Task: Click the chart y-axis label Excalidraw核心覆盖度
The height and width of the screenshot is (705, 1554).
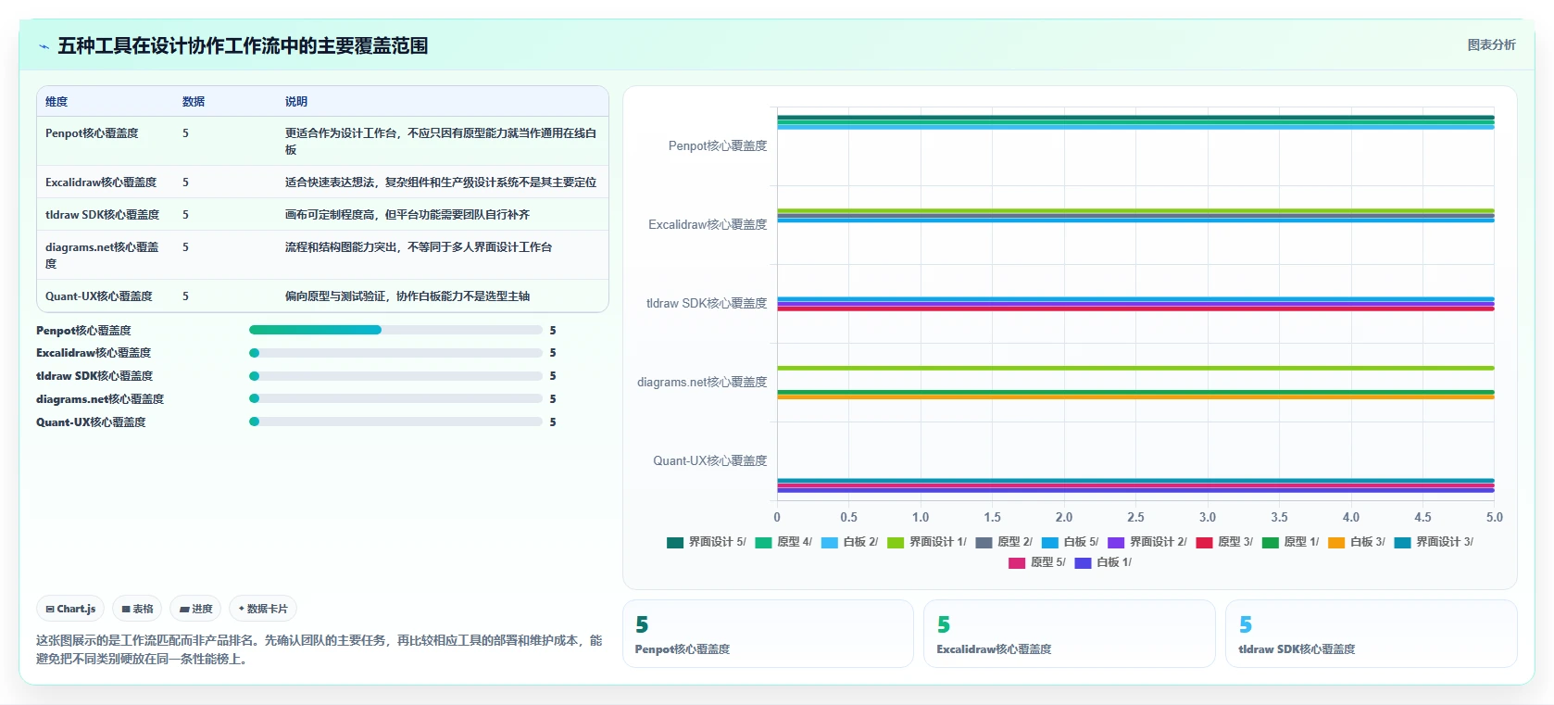Action: pos(708,224)
